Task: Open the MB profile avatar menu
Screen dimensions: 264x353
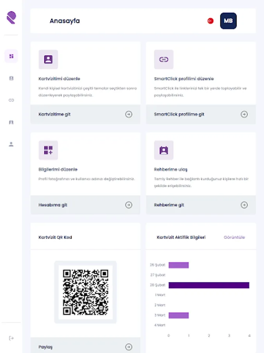Action: pyautogui.click(x=228, y=21)
